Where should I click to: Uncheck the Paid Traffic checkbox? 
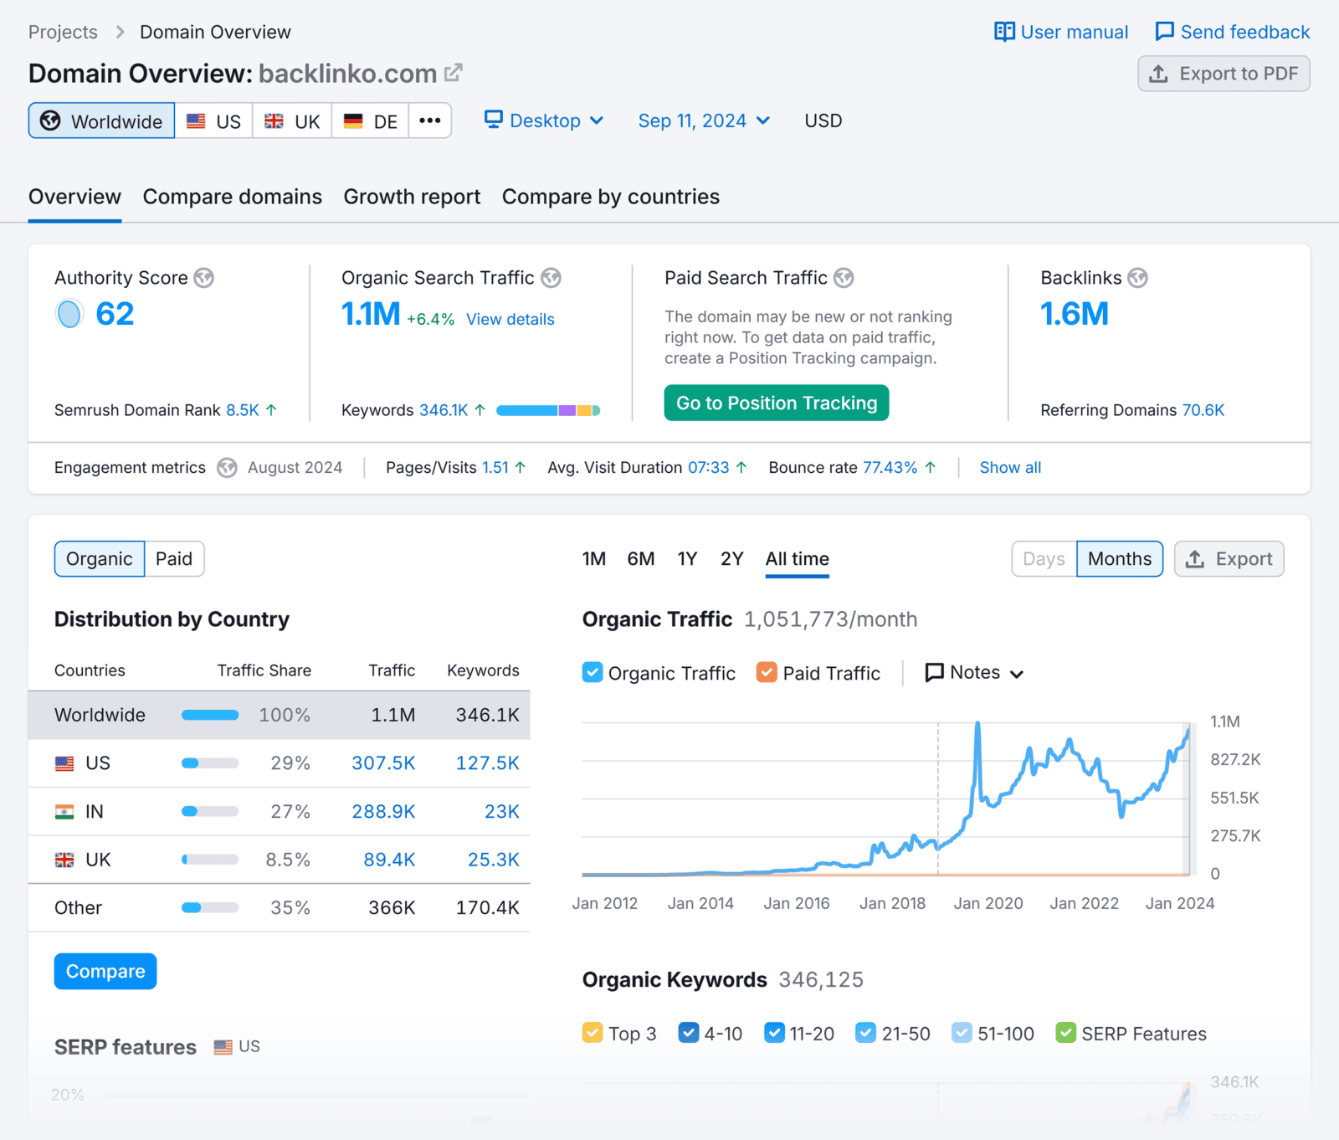point(766,672)
